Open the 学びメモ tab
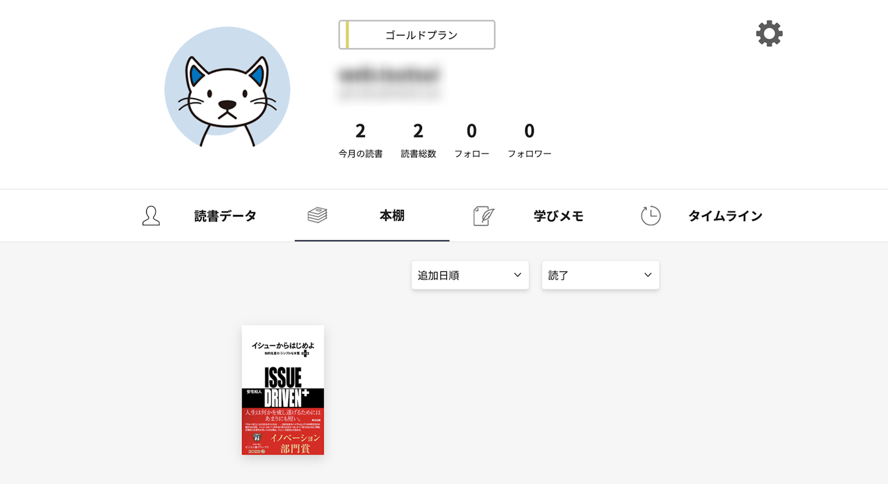The image size is (888, 484). tap(528, 216)
